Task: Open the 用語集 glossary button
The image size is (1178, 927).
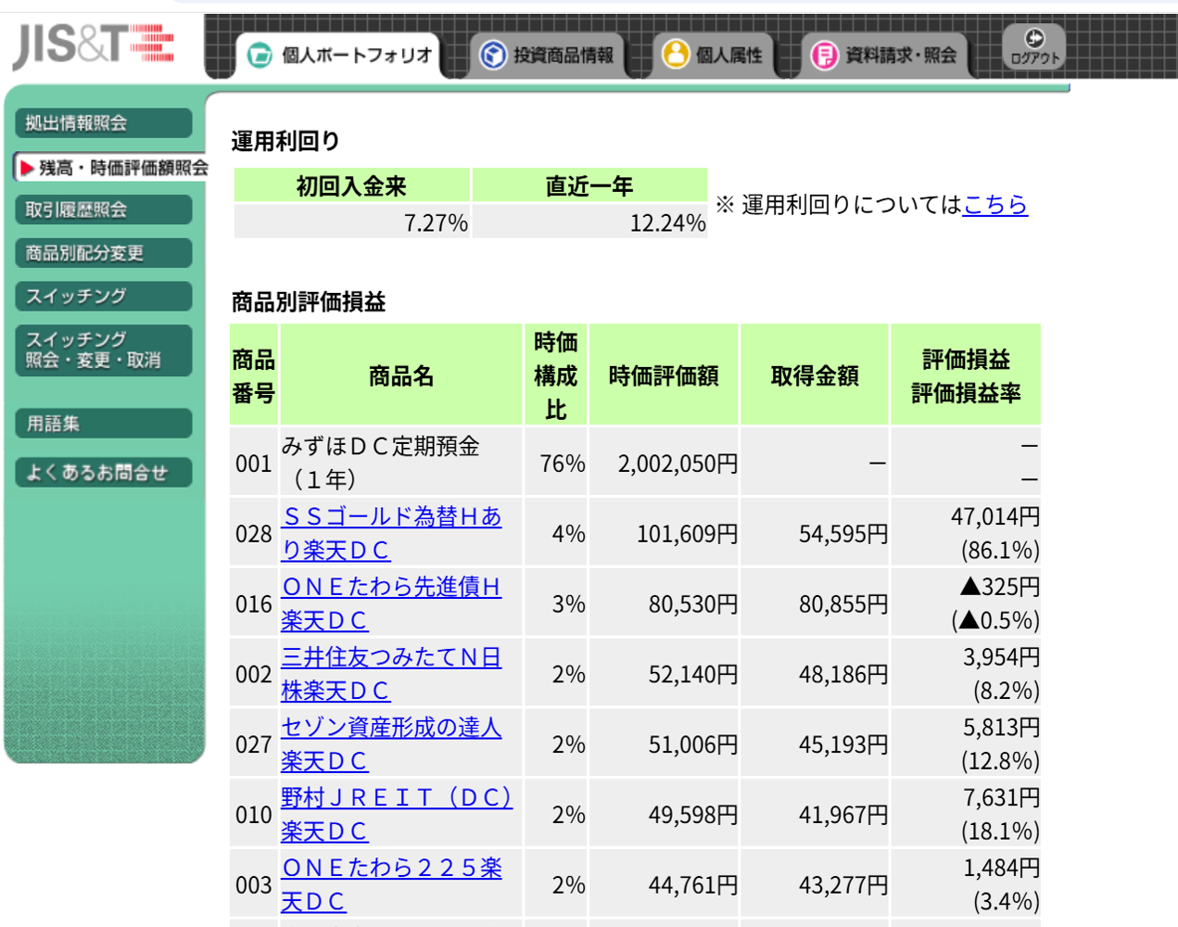Action: coord(103,424)
